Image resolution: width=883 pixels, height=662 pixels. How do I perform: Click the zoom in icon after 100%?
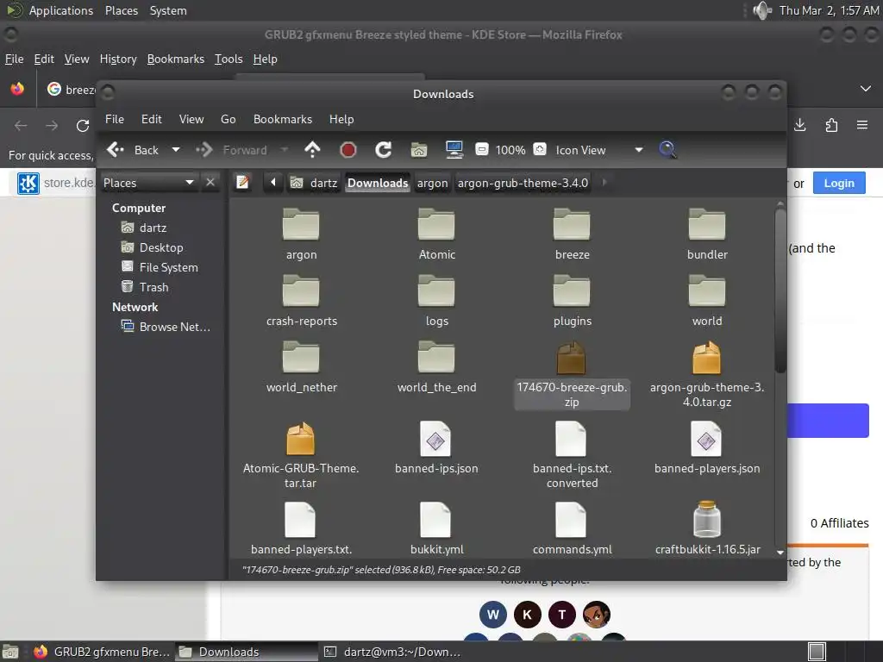click(x=540, y=150)
